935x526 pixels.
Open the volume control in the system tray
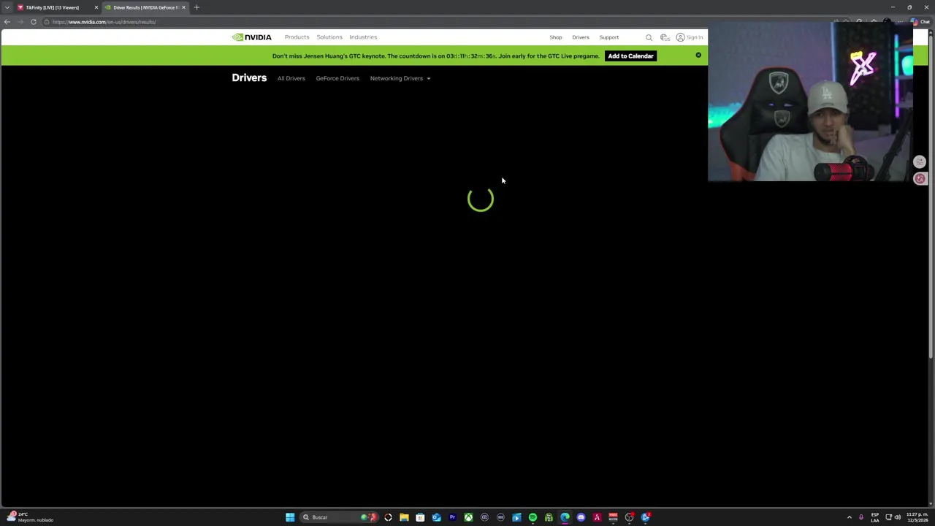[x=898, y=517]
